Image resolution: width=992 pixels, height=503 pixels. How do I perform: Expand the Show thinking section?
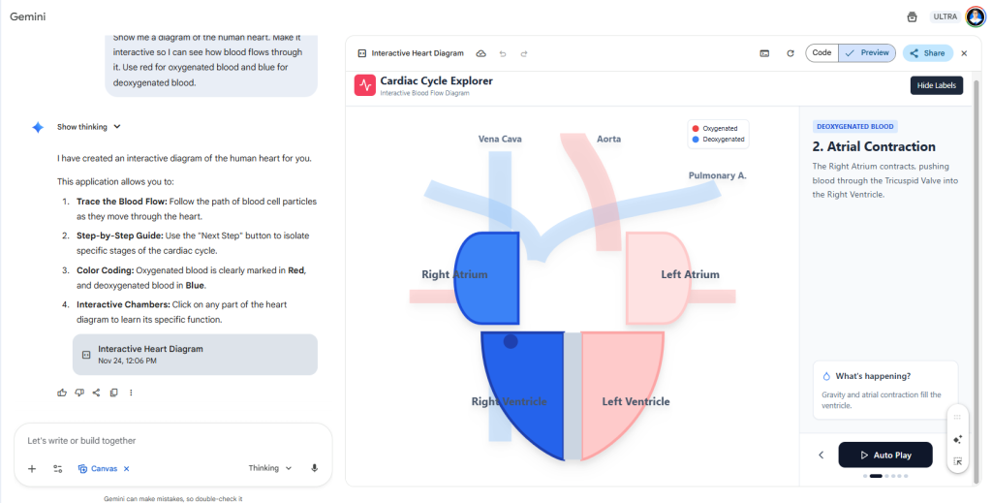(88, 127)
